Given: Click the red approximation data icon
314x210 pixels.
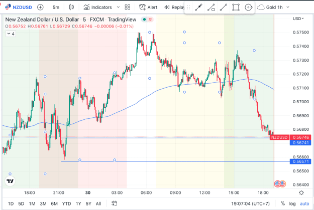Looking at the screenshot, I should (150, 20).
